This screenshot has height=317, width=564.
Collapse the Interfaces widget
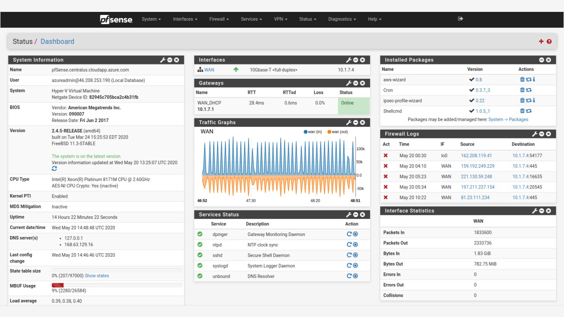356,60
